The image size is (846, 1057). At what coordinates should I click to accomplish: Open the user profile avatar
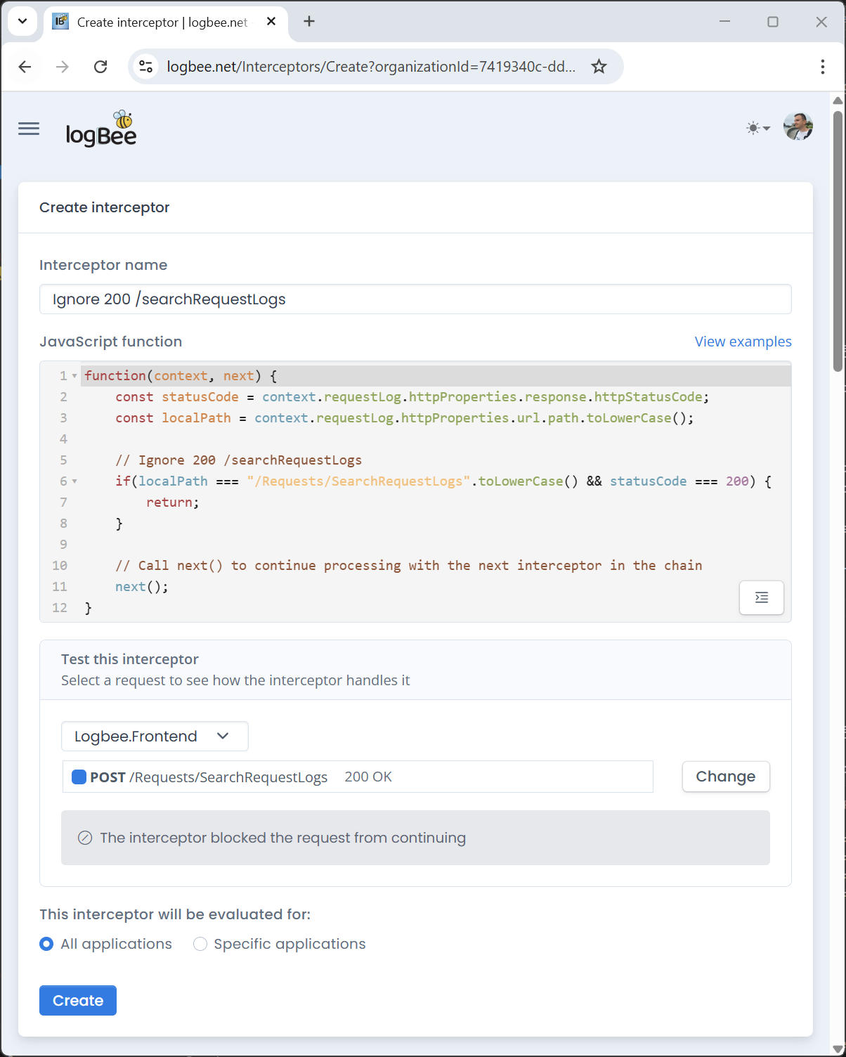click(798, 127)
